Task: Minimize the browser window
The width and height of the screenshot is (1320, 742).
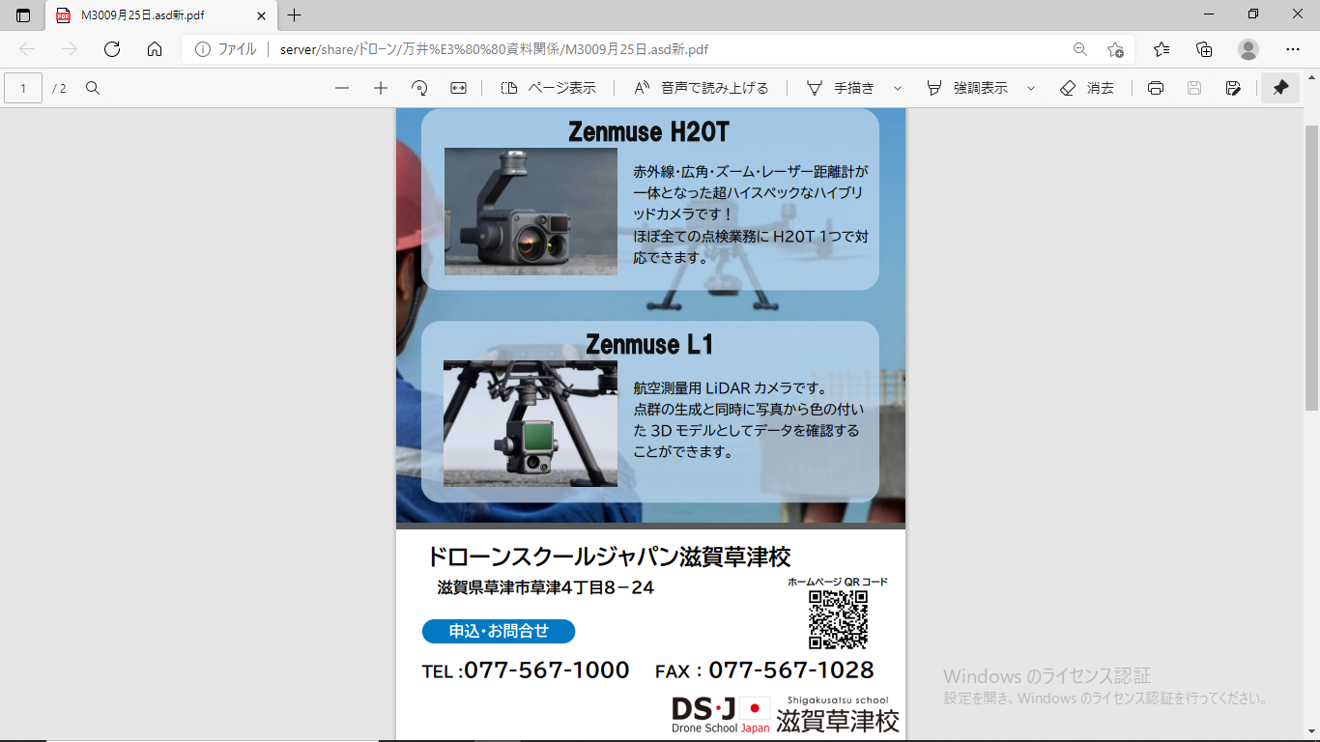Action: (x=1209, y=14)
